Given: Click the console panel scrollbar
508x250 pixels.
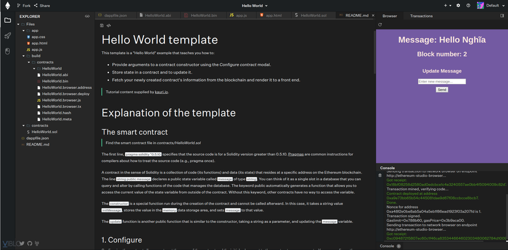Looking at the screenshot, I should [506, 218].
